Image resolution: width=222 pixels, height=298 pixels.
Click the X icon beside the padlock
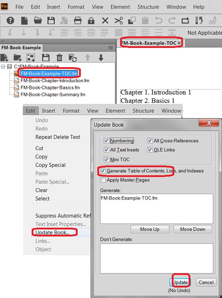pyautogui.click(x=105, y=20)
